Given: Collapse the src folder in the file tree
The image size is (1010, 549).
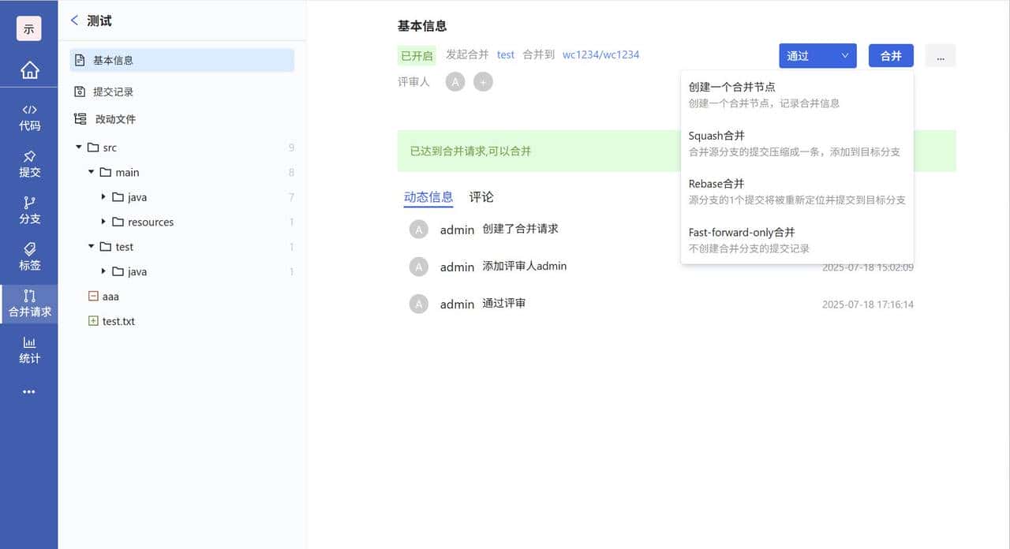Looking at the screenshot, I should [79, 147].
